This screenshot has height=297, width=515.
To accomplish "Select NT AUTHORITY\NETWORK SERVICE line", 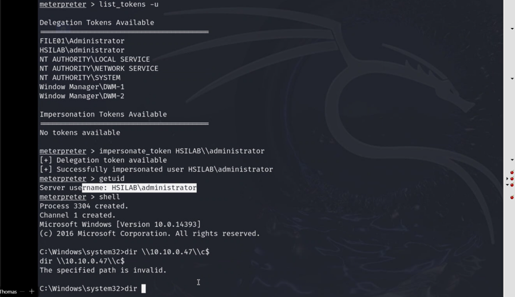I will [99, 69].
